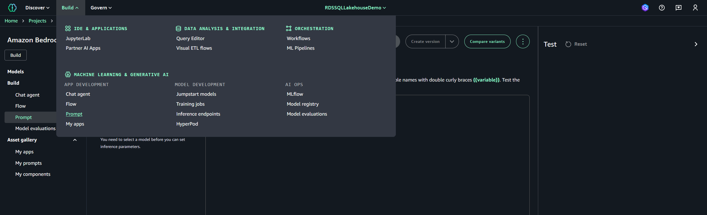This screenshot has height=215, width=707.
Task: Browse Jumpstart models
Action: click(196, 94)
